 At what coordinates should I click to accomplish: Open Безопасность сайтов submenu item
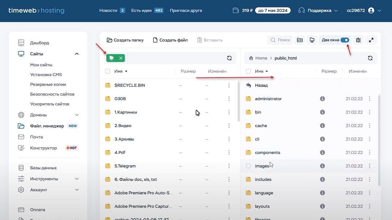coord(52,94)
